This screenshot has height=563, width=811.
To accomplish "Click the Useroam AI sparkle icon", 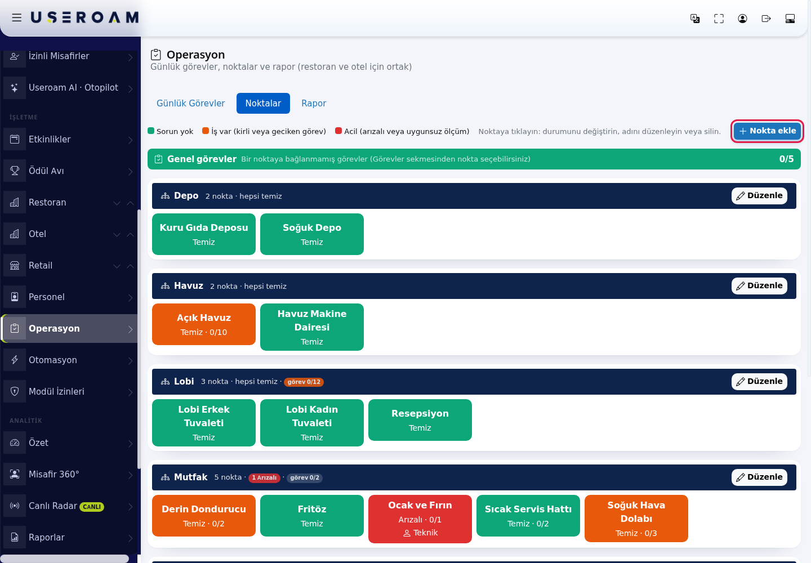I will [15, 88].
